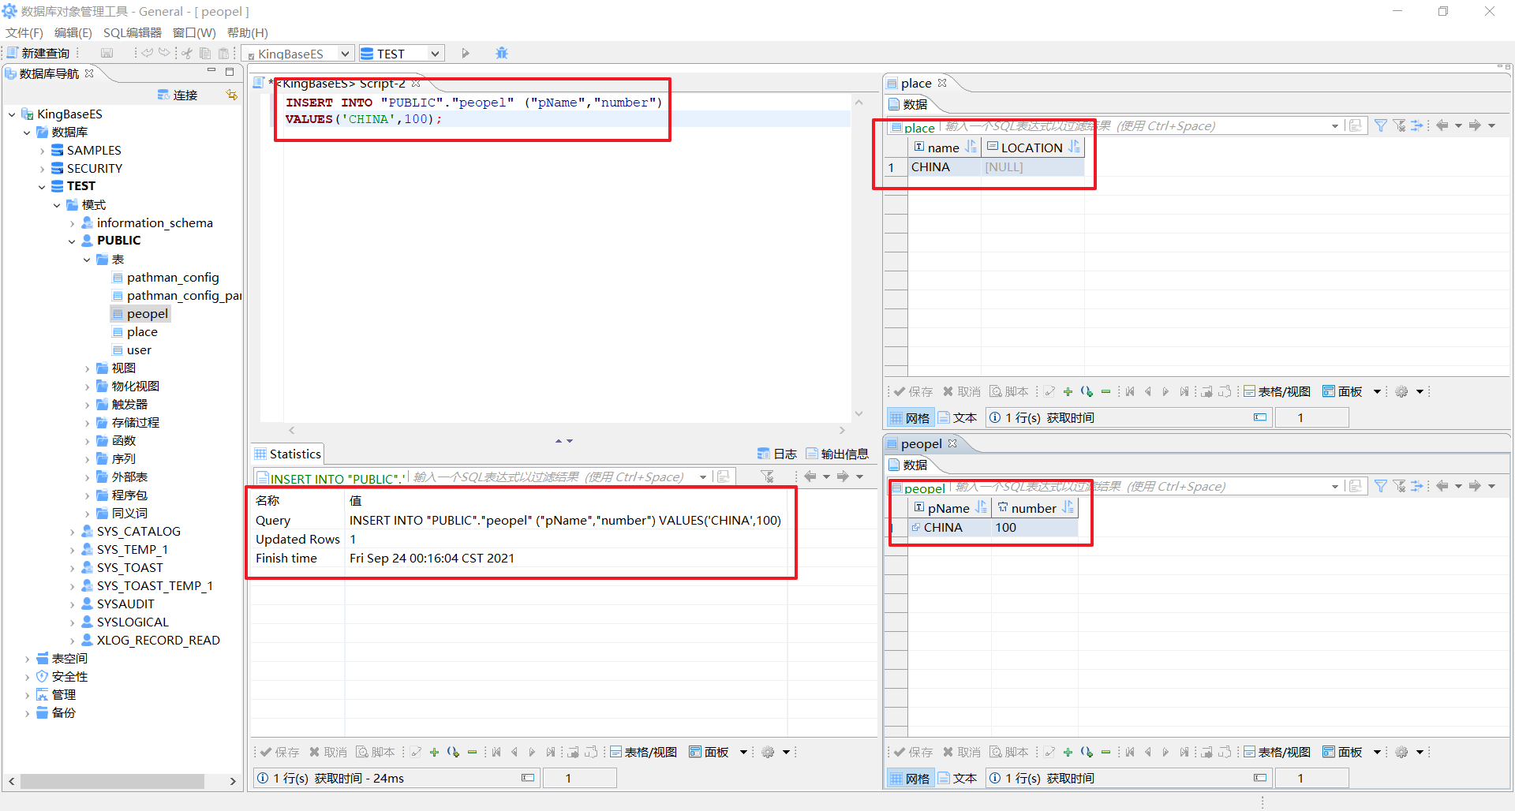Screen dimensions: 1515x811
Task: Click the CHINA cell in place table
Action: pyautogui.click(x=945, y=167)
